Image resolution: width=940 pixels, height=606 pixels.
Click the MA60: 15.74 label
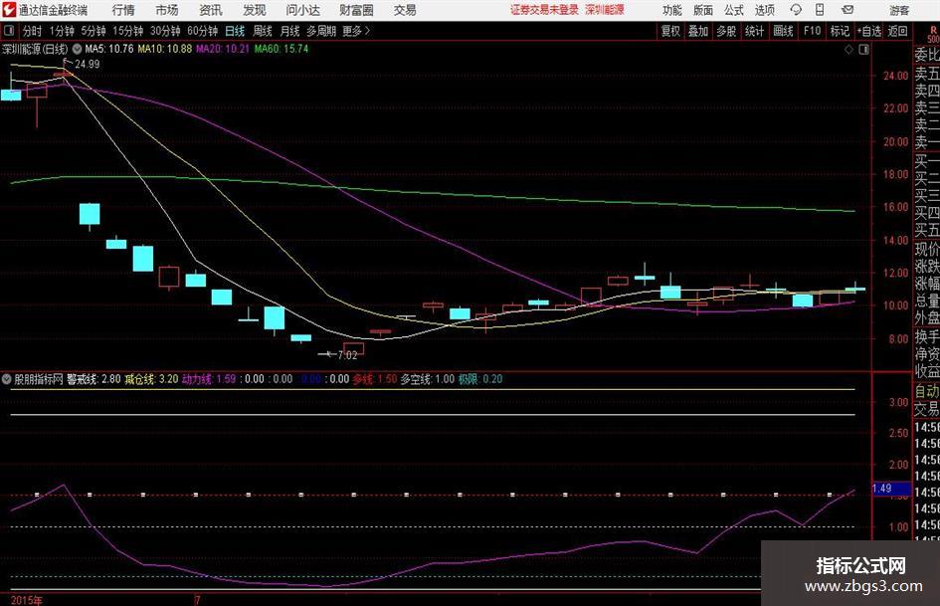click(x=282, y=49)
